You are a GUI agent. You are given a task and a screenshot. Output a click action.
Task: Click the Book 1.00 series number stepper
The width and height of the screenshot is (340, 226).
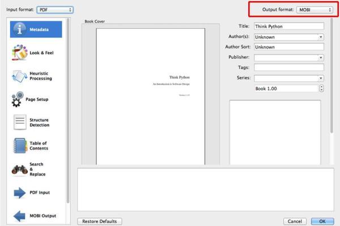[x=321, y=88]
